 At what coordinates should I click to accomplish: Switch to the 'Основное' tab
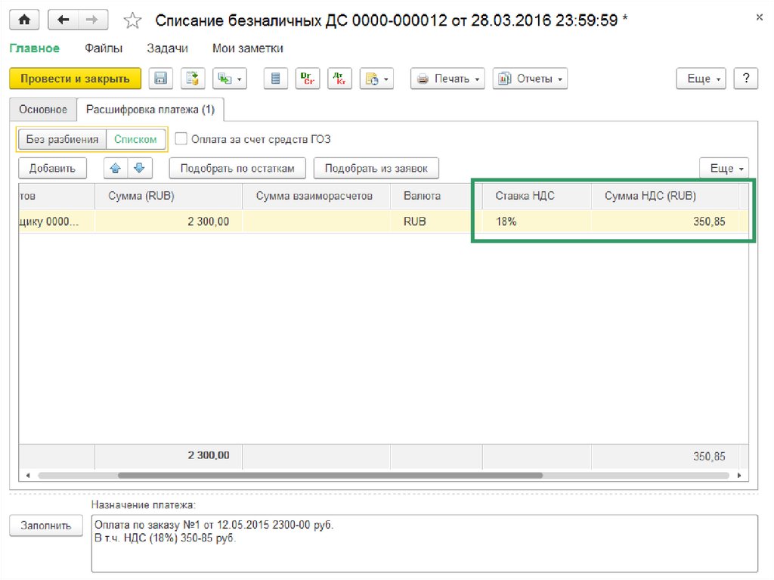pyautogui.click(x=43, y=110)
